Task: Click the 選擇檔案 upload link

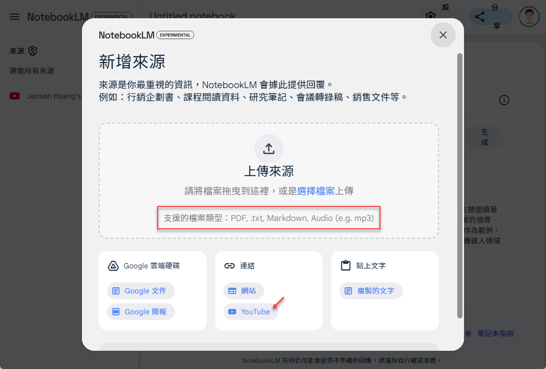Action: (316, 191)
